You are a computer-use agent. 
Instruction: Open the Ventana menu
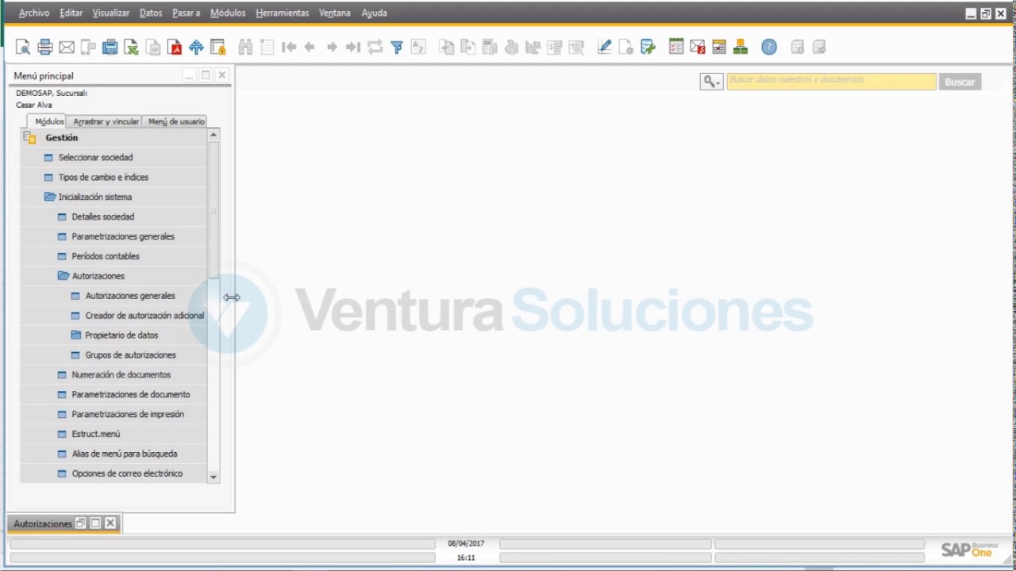pyautogui.click(x=334, y=13)
